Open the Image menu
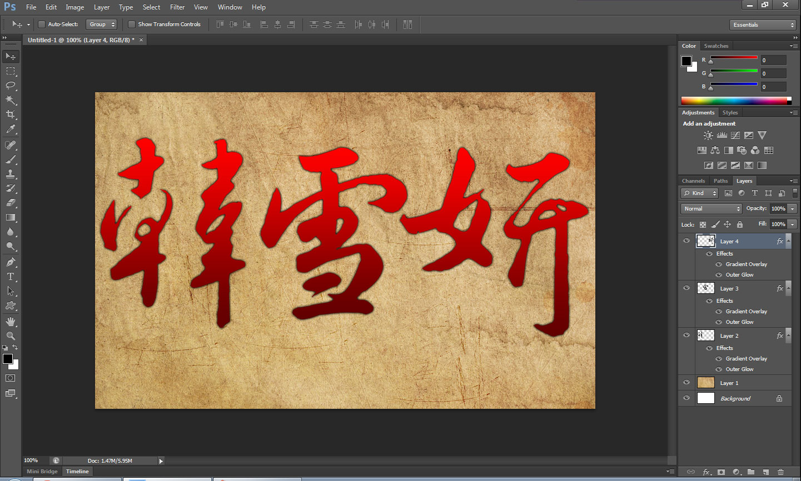801x481 pixels. point(75,7)
